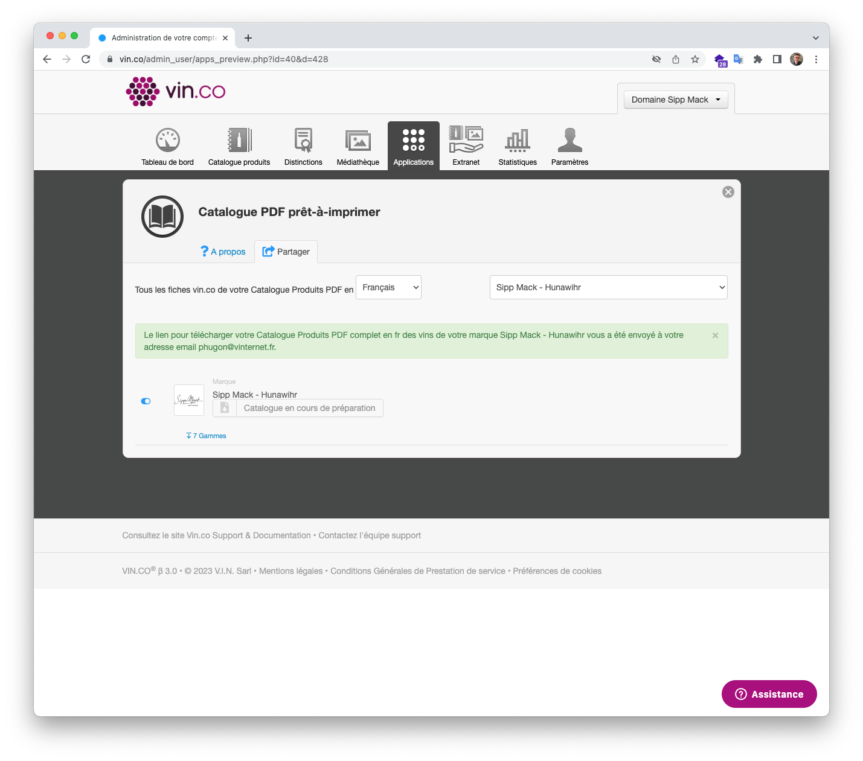Screen dimensions: 863x761
Task: Open Conditions Générales de Prestation de service
Action: (x=418, y=571)
